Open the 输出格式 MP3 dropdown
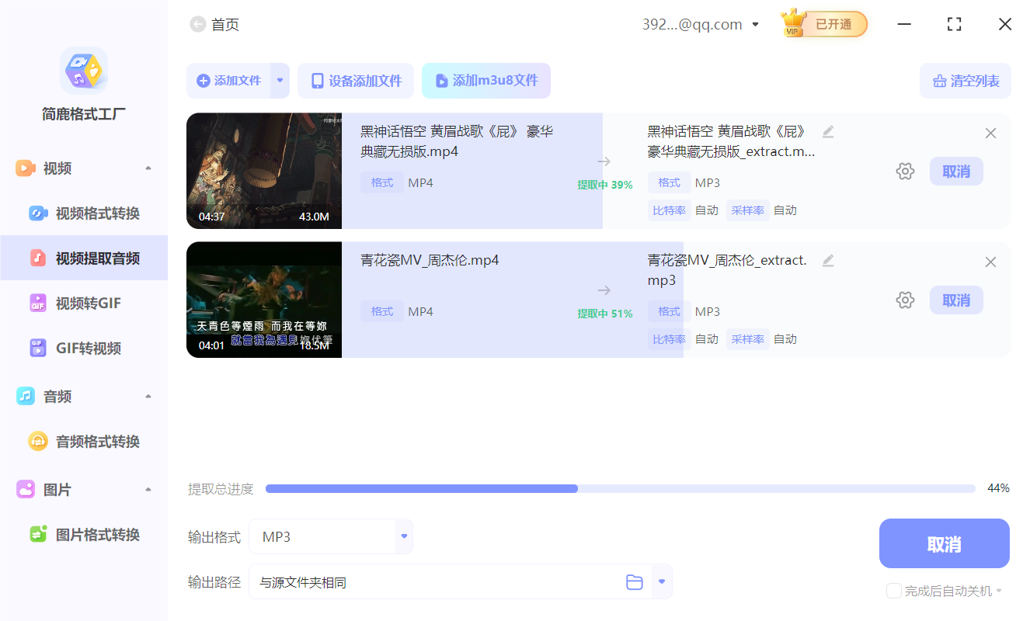The height and width of the screenshot is (621, 1030). point(403,536)
